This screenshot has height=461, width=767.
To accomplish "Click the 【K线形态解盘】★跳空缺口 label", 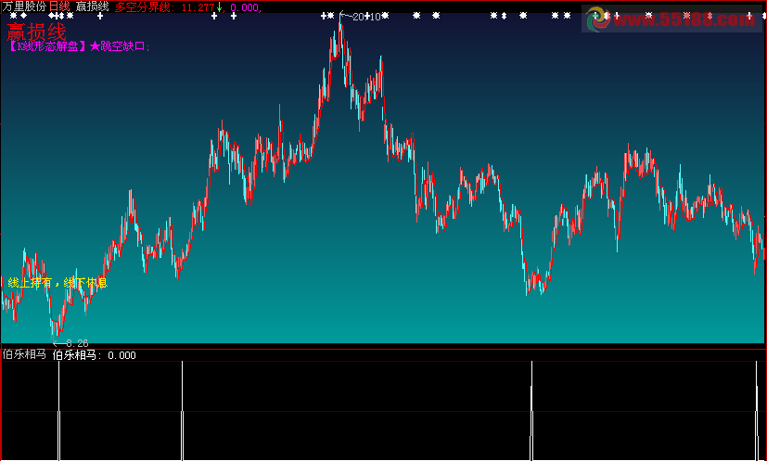I will pos(78,46).
